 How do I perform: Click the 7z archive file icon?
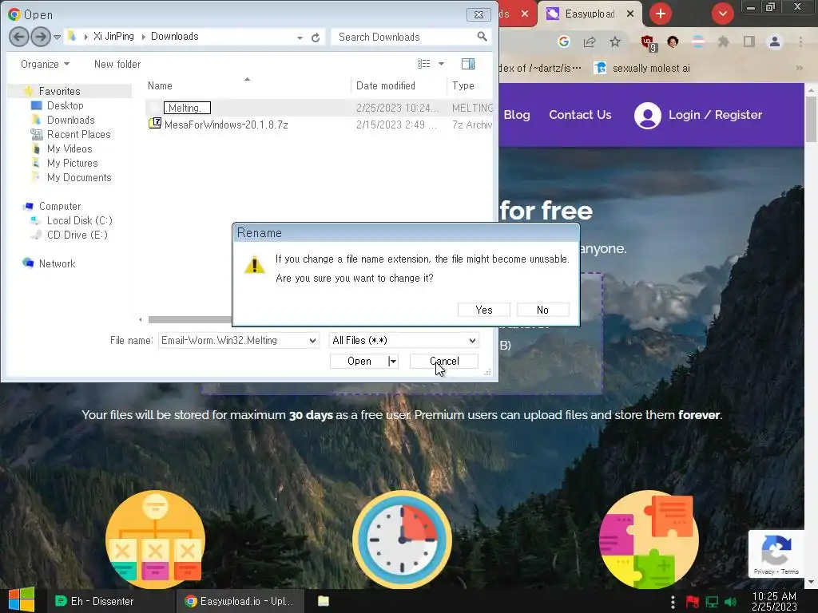click(x=154, y=124)
